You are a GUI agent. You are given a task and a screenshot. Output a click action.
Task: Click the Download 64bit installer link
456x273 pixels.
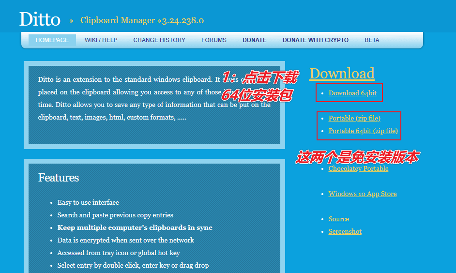pos(352,93)
